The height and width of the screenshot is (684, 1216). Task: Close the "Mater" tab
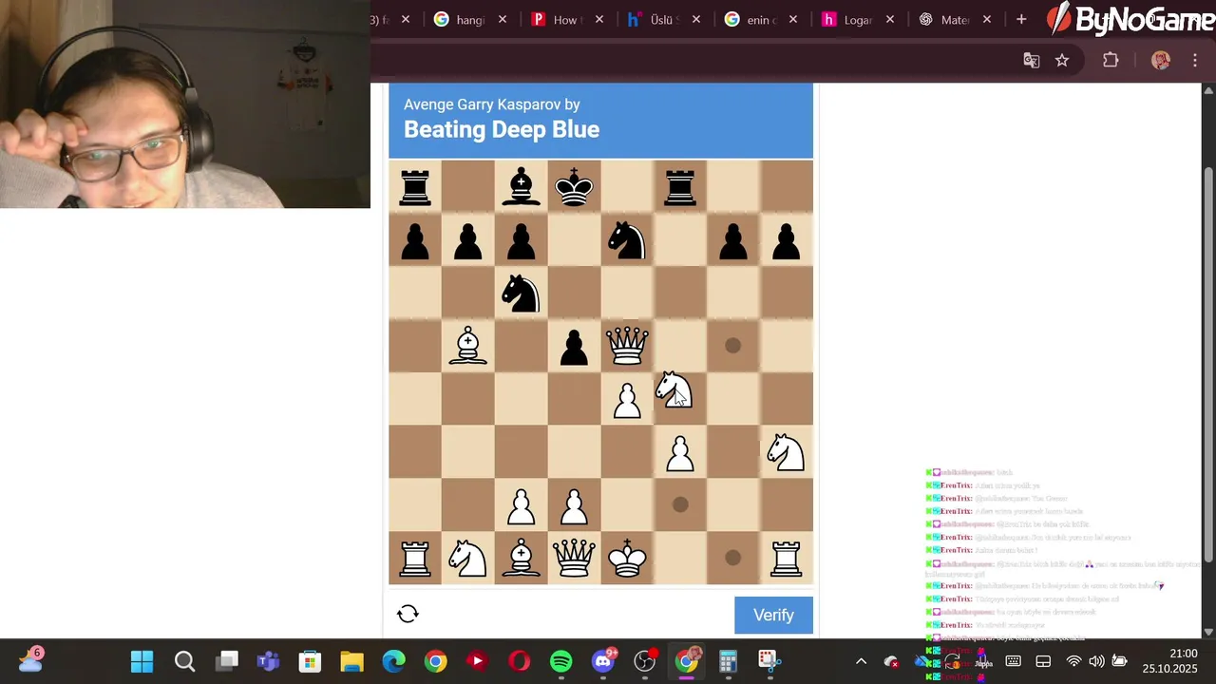[x=987, y=19]
